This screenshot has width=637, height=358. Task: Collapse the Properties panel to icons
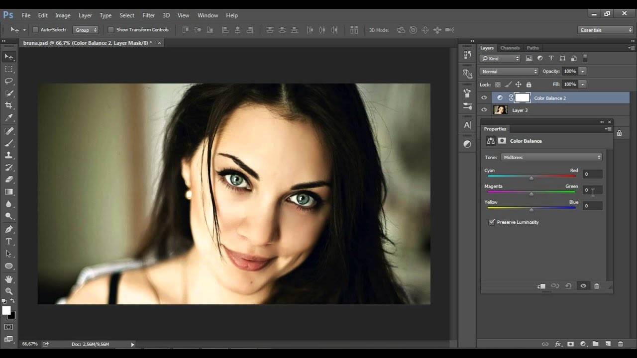602,122
